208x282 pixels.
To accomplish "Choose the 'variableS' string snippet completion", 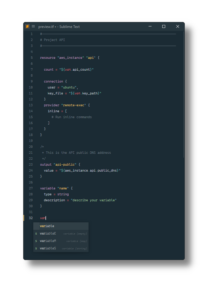I will coord(61,248).
